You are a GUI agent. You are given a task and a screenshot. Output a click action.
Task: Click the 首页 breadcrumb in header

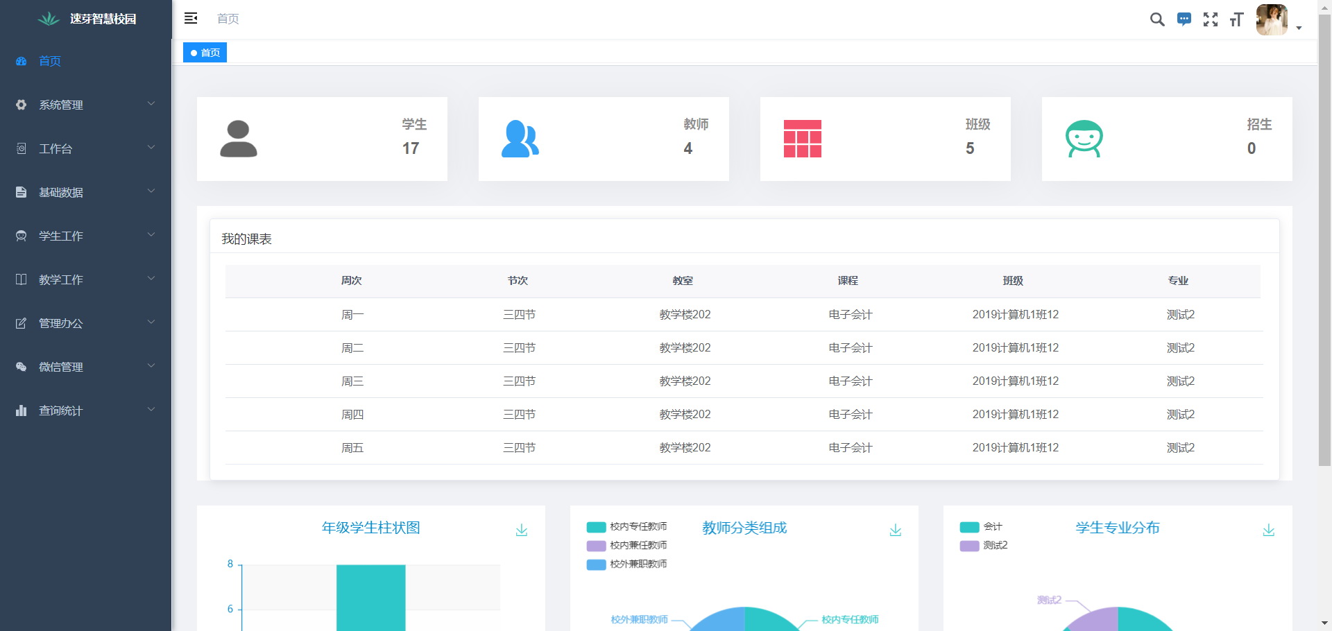tap(228, 19)
